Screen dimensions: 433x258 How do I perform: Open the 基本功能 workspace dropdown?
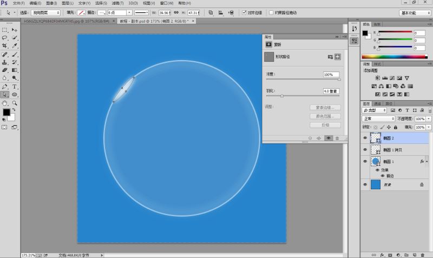[x=415, y=12]
